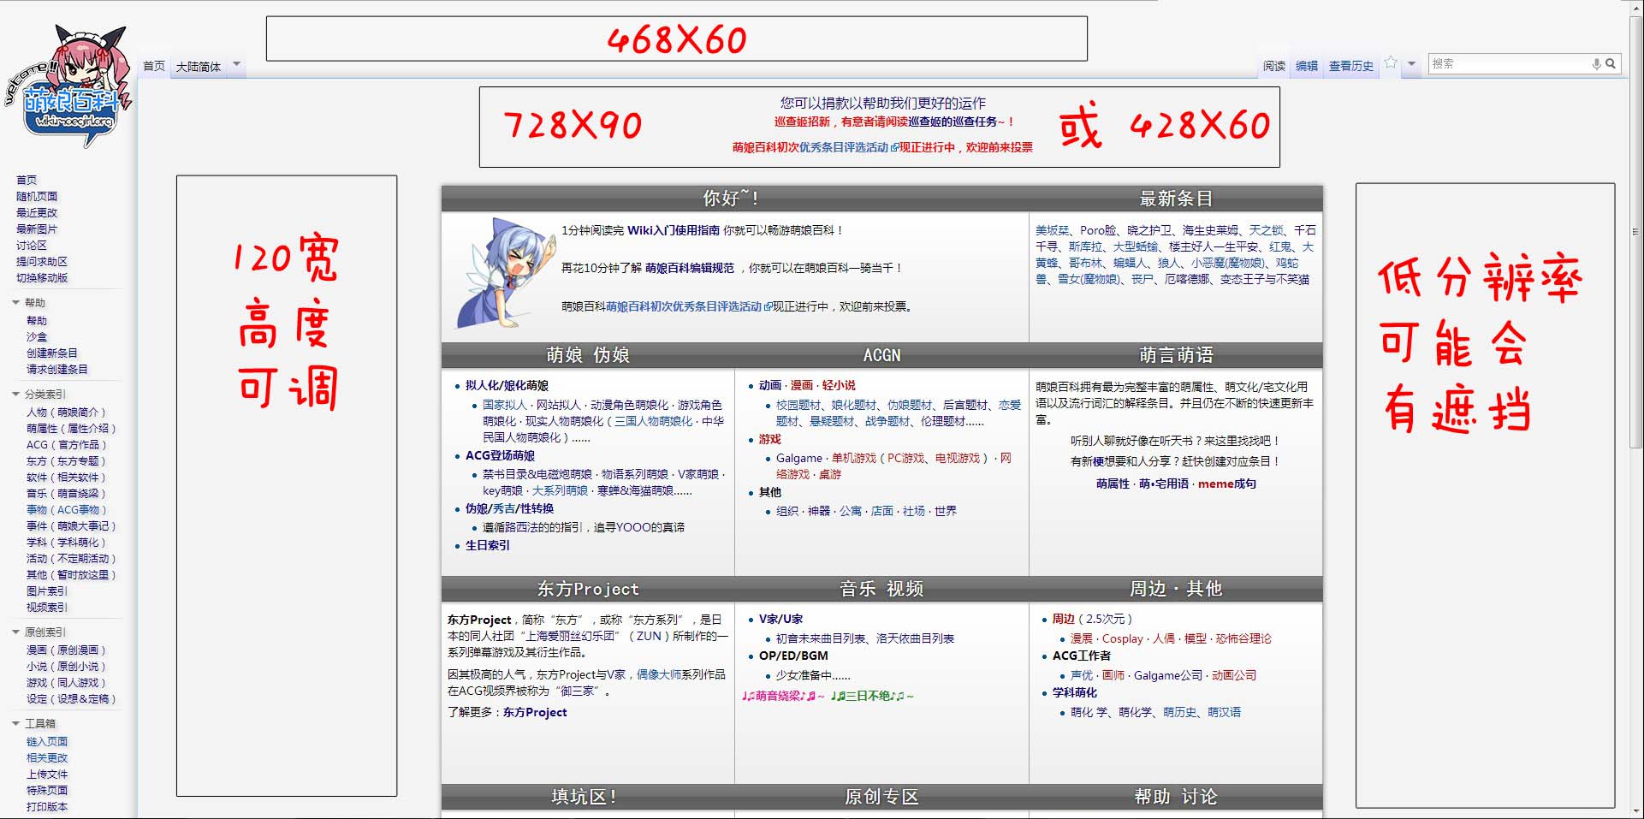
Task: Click the microphone voice search icon
Action: click(1596, 64)
